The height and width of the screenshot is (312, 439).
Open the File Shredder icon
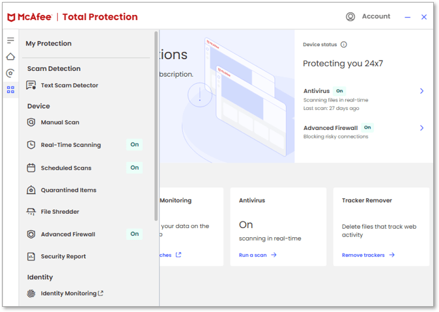click(31, 212)
